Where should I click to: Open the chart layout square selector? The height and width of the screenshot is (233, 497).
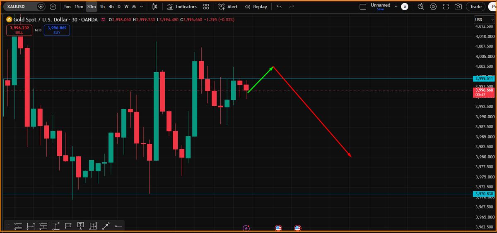coord(363,7)
